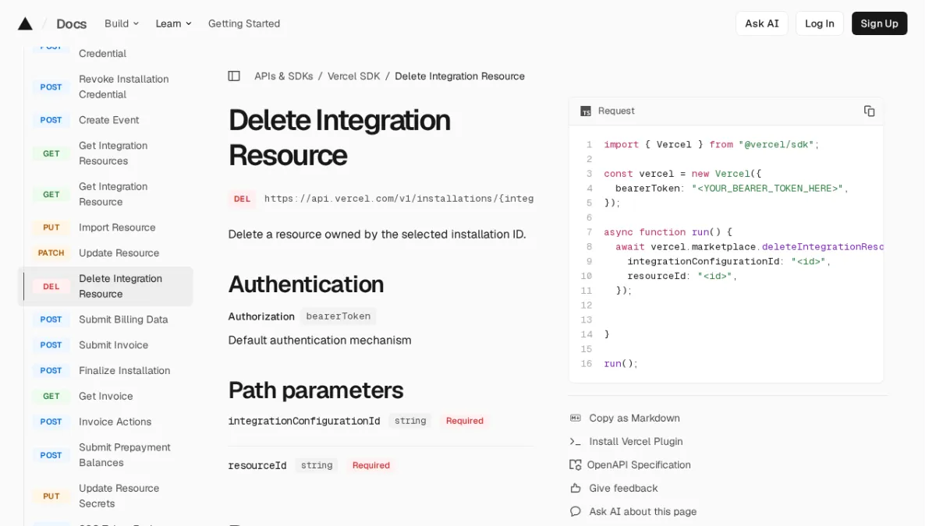
Task: Open Update Resource page
Action: coord(119,252)
